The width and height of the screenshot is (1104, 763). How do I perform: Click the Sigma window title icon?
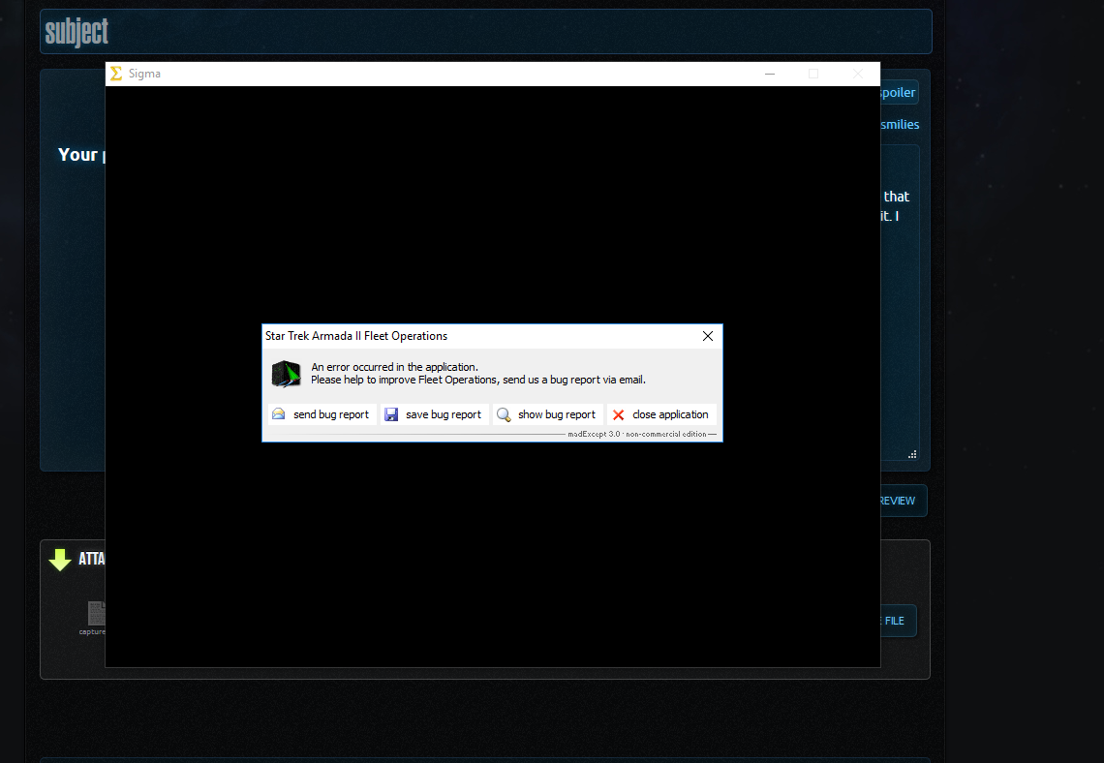click(x=116, y=74)
